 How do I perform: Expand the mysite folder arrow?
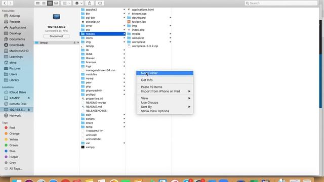pos(170,34)
